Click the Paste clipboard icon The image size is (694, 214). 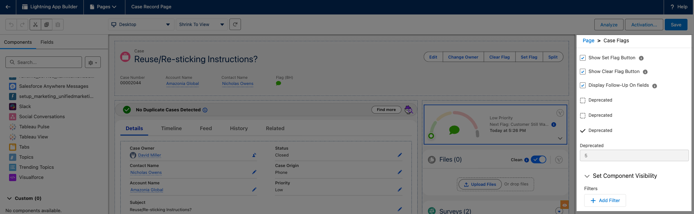tap(58, 25)
